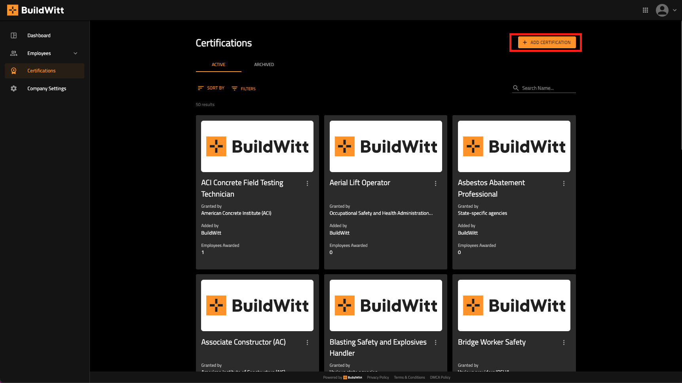Open options menu for Associate Constructor
The width and height of the screenshot is (682, 383).
(x=307, y=343)
